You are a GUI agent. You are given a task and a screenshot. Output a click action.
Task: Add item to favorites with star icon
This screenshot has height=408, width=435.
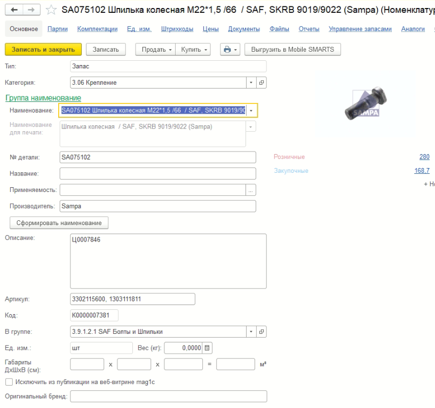(x=51, y=10)
